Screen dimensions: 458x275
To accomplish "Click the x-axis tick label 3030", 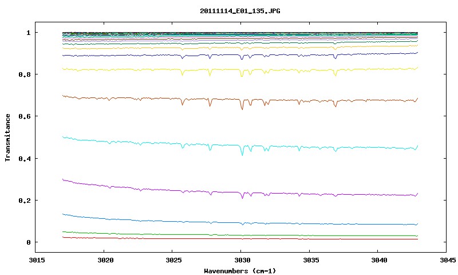I will pyautogui.click(x=242, y=260).
